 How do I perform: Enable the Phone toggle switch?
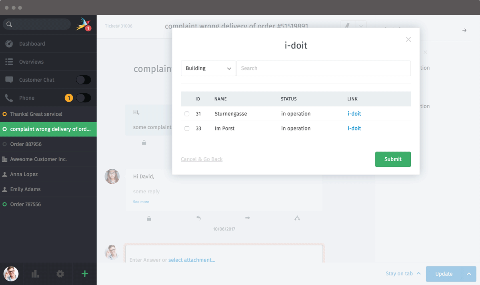pos(83,98)
